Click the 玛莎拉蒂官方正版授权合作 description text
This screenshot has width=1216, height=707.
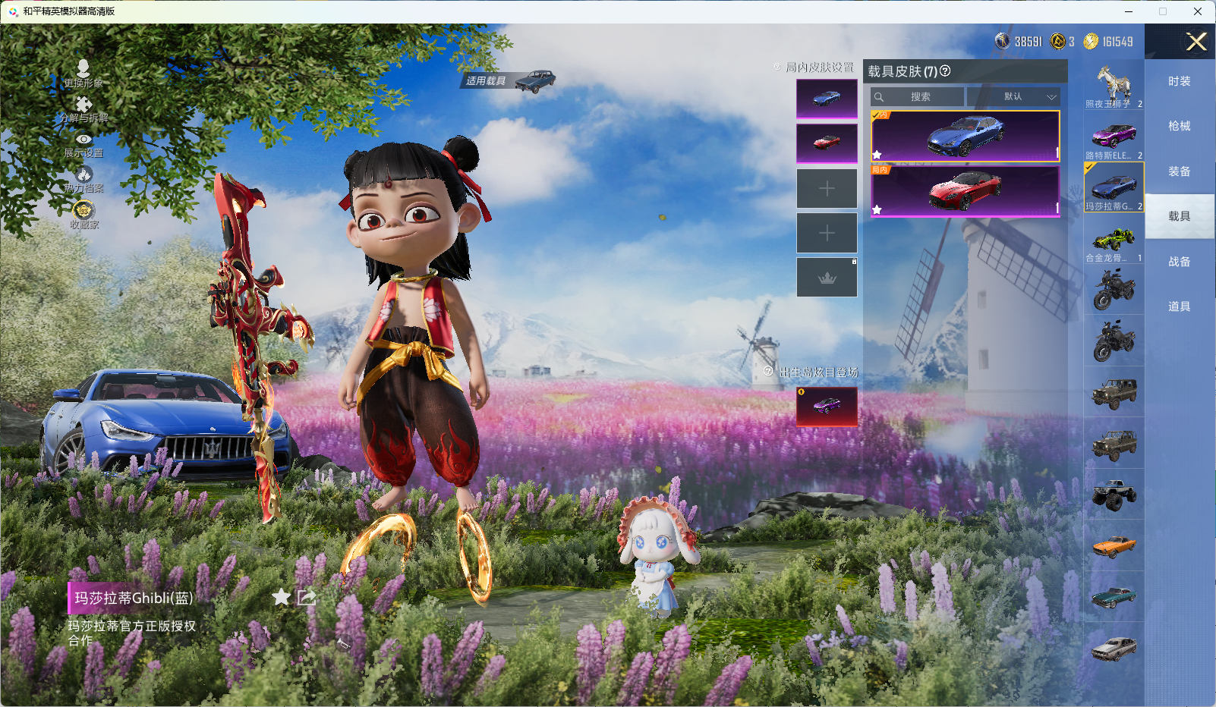(132, 633)
